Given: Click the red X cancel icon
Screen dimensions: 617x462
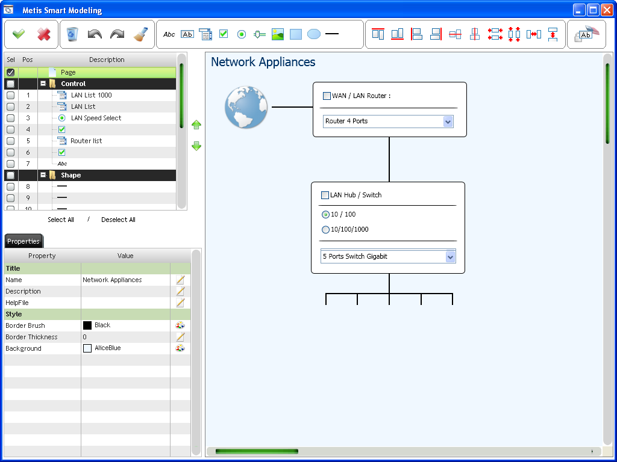Looking at the screenshot, I should click(x=44, y=34).
